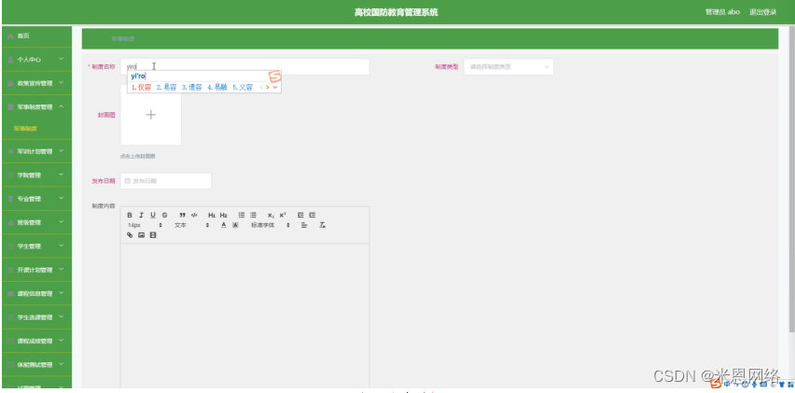Open the 制度类型 select dropdown
The width and height of the screenshot is (795, 393).
[x=509, y=66]
